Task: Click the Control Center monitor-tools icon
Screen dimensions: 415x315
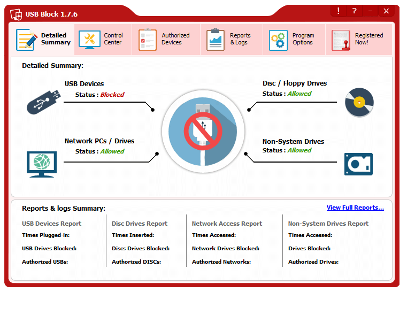Action: click(x=89, y=40)
